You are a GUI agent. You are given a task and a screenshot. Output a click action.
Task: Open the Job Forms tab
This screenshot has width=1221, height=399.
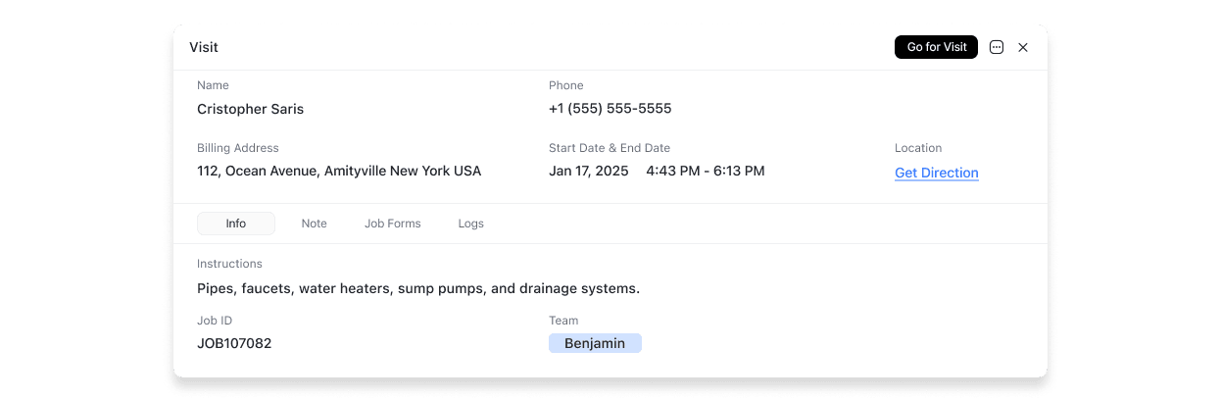click(392, 224)
